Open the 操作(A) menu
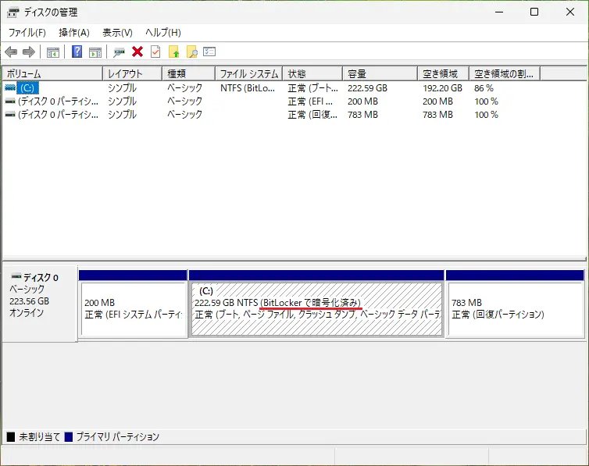Image resolution: width=589 pixels, height=466 pixels. pos(74,32)
